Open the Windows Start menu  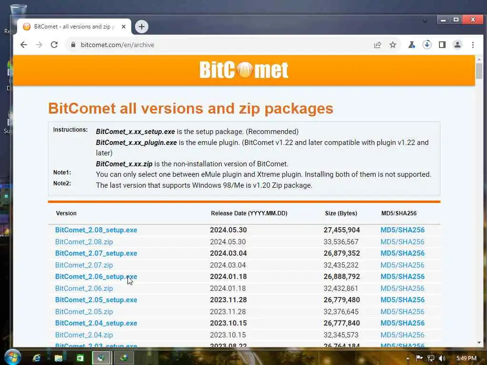point(12,357)
